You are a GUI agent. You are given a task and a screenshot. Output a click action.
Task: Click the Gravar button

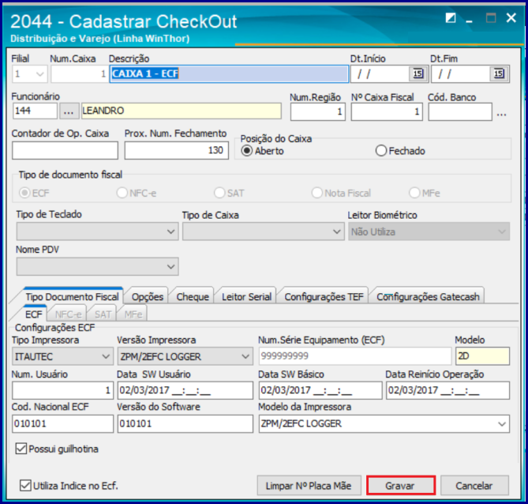tap(401, 486)
